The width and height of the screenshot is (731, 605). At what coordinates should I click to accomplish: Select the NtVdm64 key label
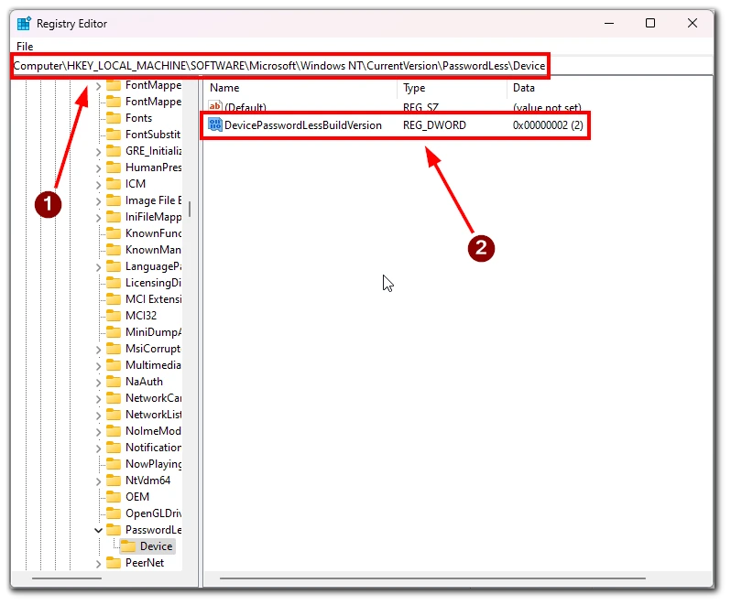(147, 481)
